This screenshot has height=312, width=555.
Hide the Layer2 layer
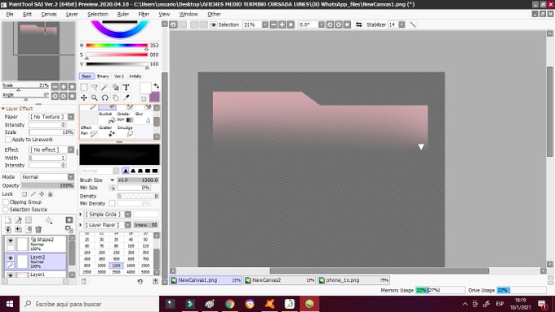coord(11,258)
